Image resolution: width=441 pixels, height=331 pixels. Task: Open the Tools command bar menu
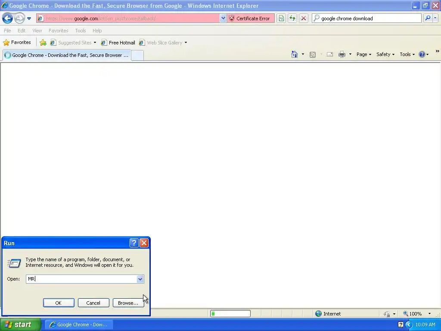coord(407,54)
